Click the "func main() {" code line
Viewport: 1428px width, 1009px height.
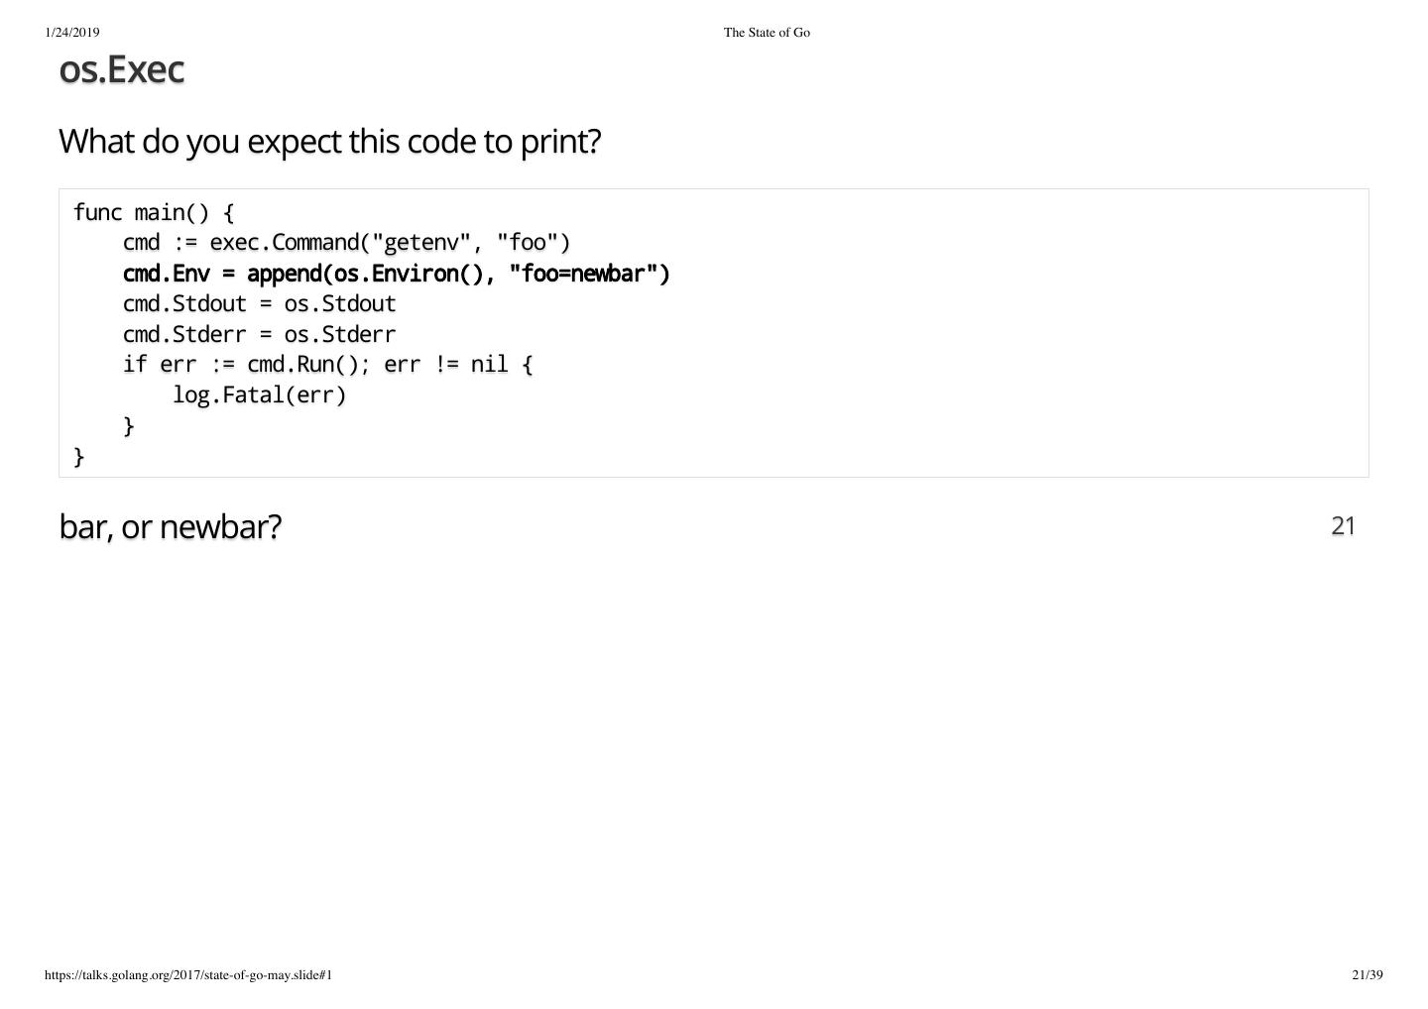[x=154, y=213]
